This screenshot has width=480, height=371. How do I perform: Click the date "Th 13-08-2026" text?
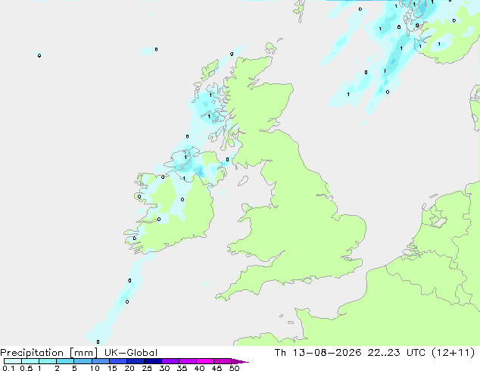click(x=318, y=353)
